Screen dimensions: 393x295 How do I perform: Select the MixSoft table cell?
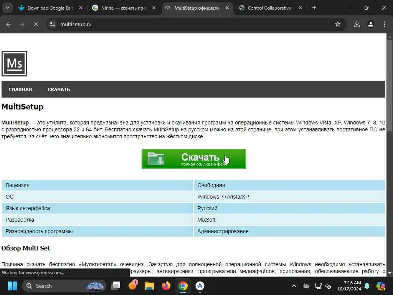(x=289, y=220)
